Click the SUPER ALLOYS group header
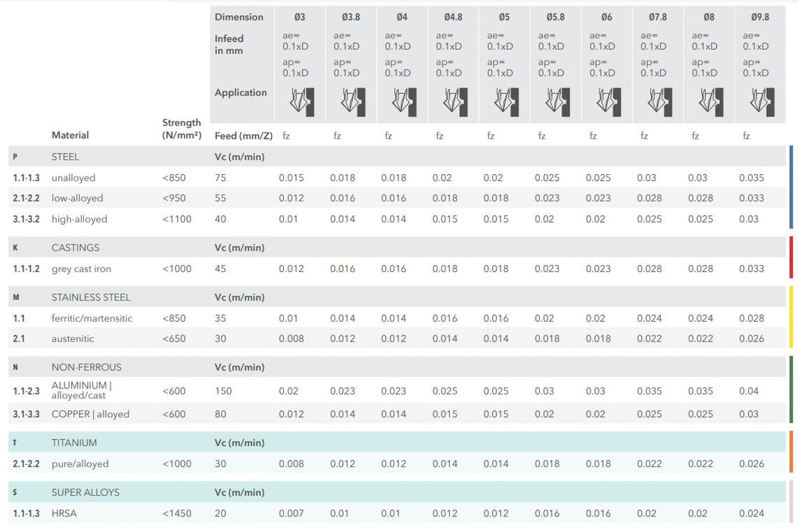This screenshot has height=530, width=798. pos(397,492)
